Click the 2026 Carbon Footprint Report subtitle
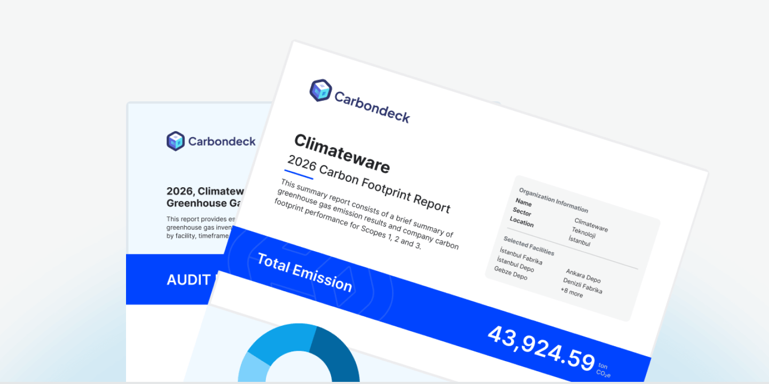This screenshot has height=384, width=769. click(x=368, y=184)
